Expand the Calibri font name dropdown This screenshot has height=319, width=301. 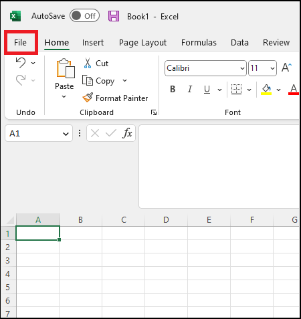242,68
